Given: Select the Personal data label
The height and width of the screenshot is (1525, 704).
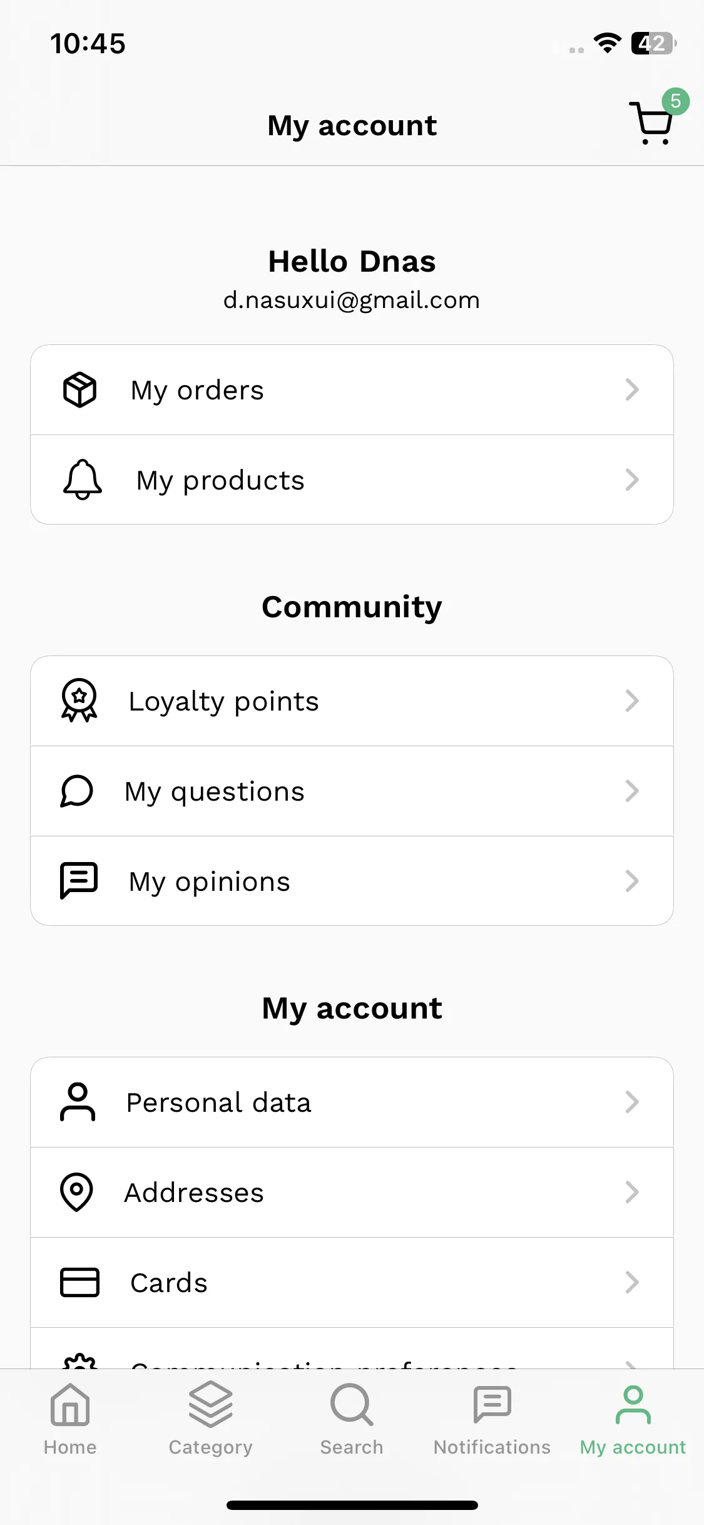Looking at the screenshot, I should tap(219, 1102).
